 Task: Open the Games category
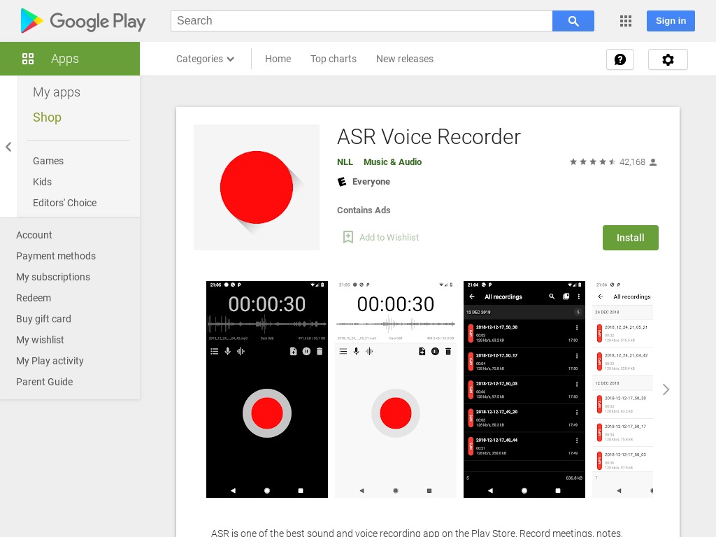coord(48,161)
